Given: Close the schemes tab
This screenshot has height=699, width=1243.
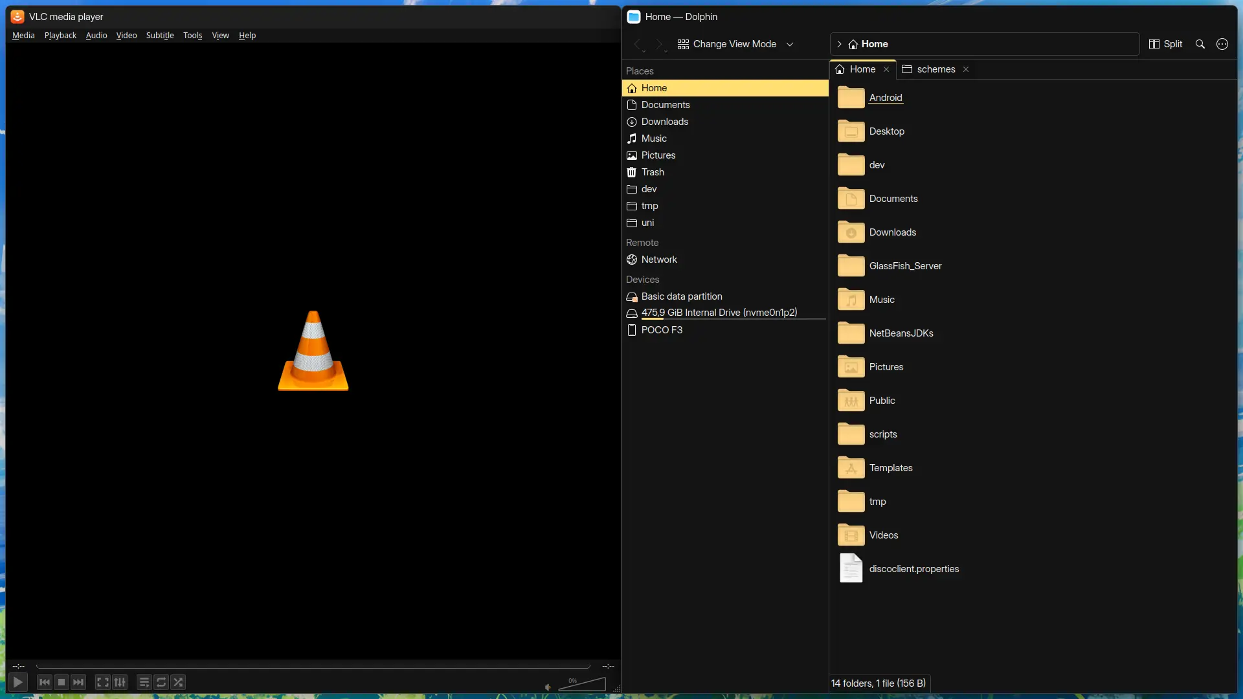Looking at the screenshot, I should [x=966, y=69].
